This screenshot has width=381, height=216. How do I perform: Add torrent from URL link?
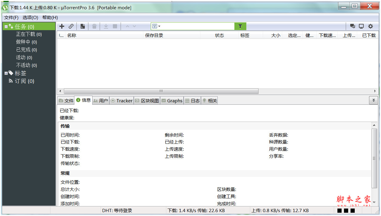pyautogui.click(x=71, y=26)
